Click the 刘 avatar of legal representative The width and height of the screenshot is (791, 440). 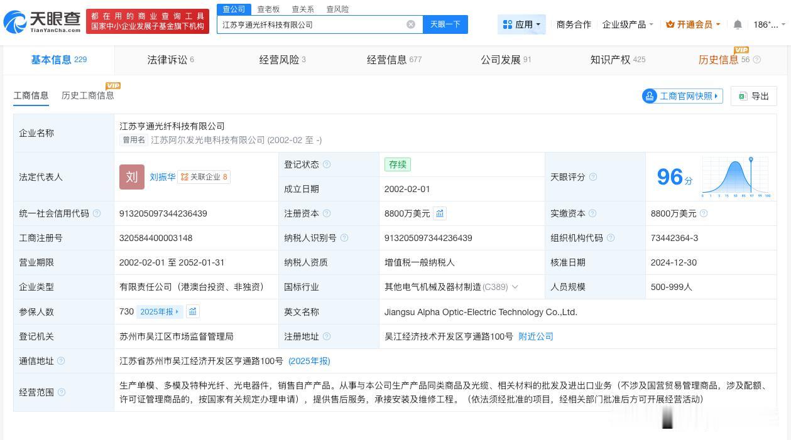(132, 177)
